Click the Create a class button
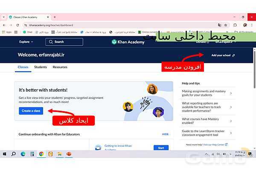This screenshot has width=256, height=171. tap(31, 111)
